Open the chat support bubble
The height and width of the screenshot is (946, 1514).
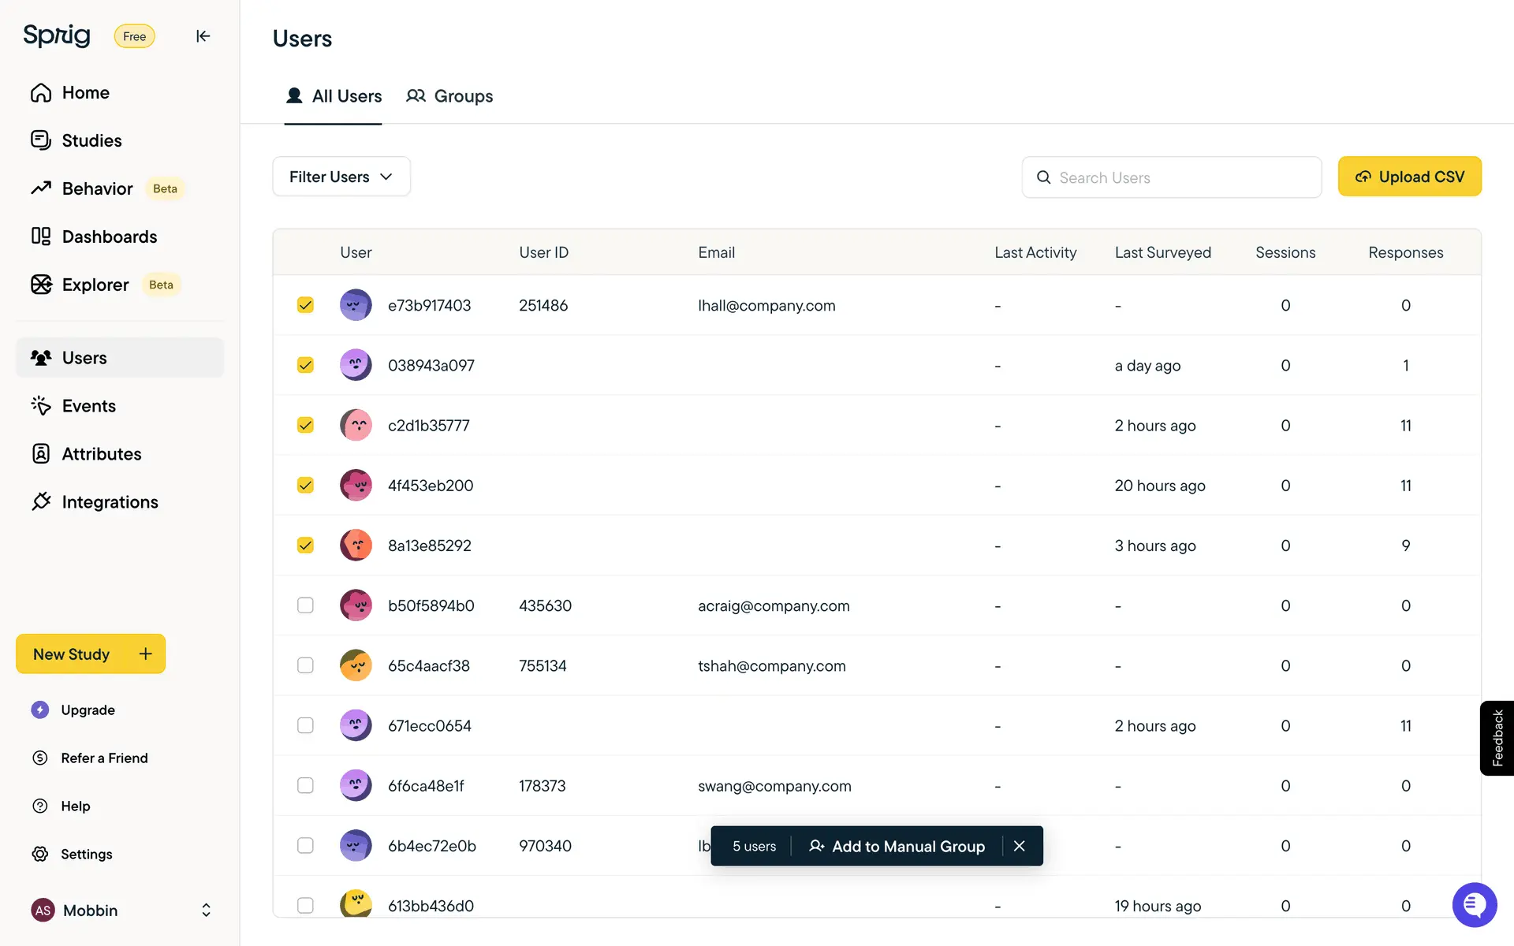point(1474,905)
